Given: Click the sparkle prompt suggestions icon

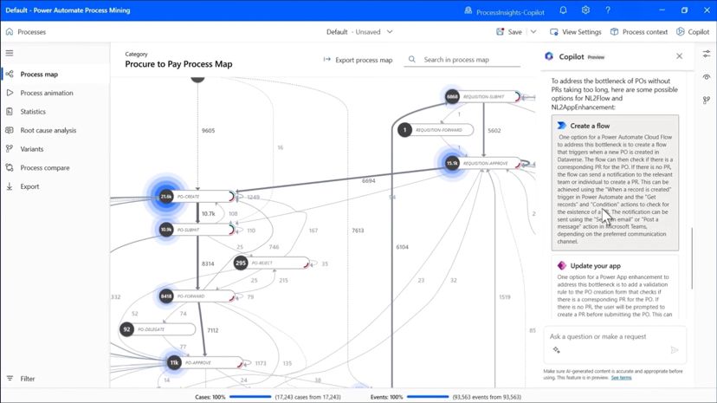Looking at the screenshot, I should [x=556, y=350].
